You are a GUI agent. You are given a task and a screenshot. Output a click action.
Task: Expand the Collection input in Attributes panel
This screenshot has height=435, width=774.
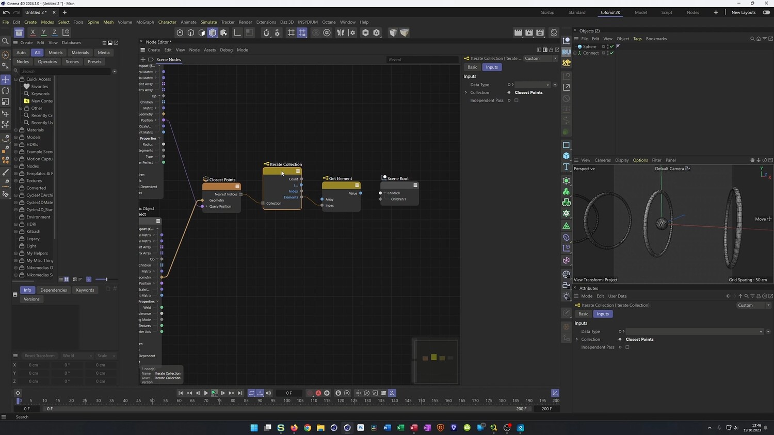pyautogui.click(x=577, y=339)
